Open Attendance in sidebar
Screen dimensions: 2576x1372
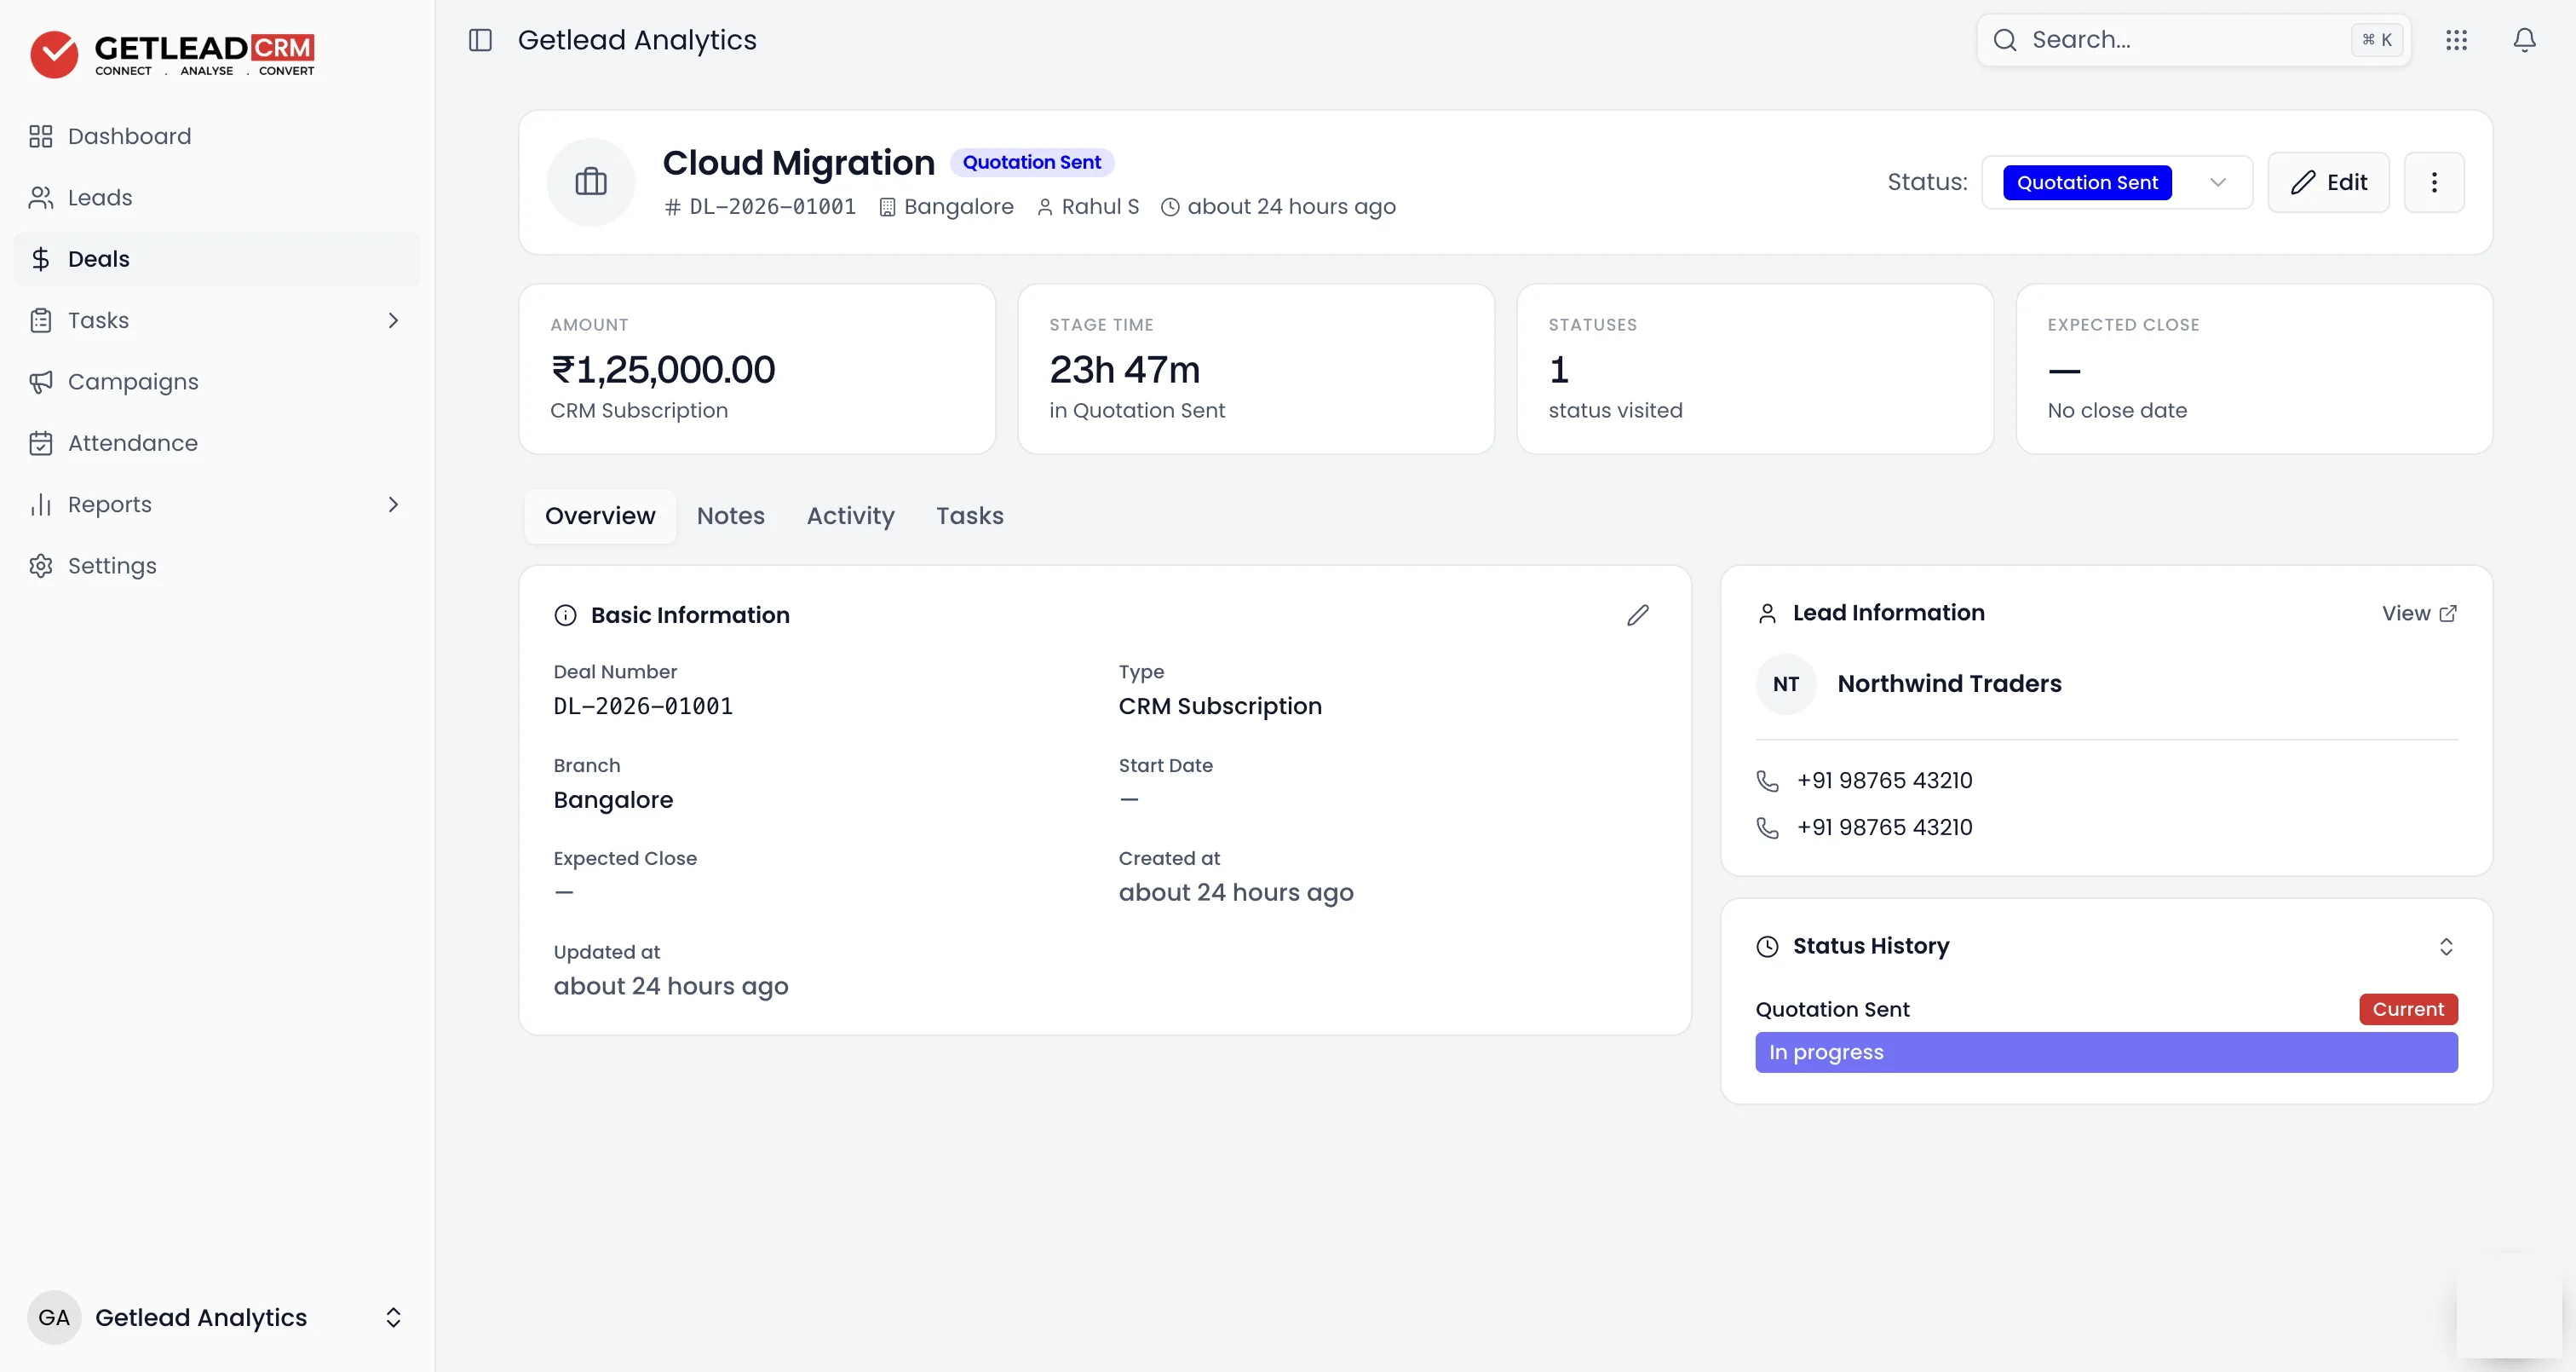coord(217,443)
